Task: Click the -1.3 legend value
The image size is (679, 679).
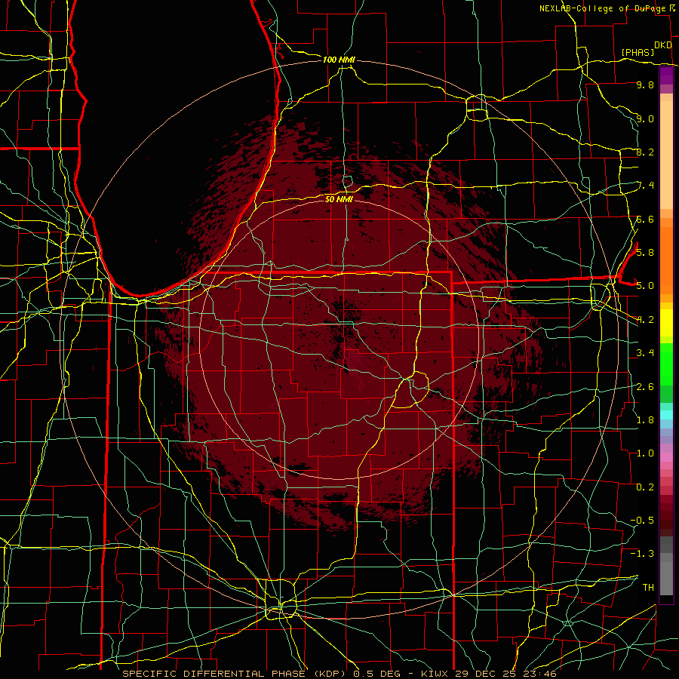Action: click(642, 554)
